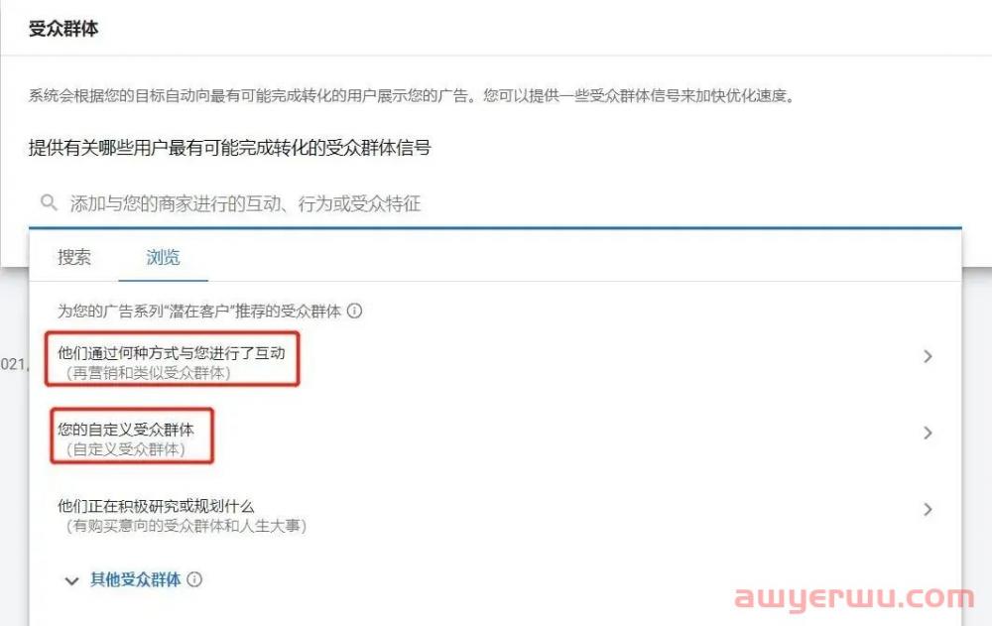Screen dimensions: 992x626
Task: Expand chevron for 他们正在积极研究或规划什么 row
Action: click(928, 510)
